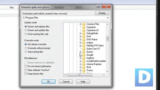Image resolution: width=160 pixels, height=90 pixels.
Task: Expand the Internet Explorer tree node
Action: tap(80, 64)
